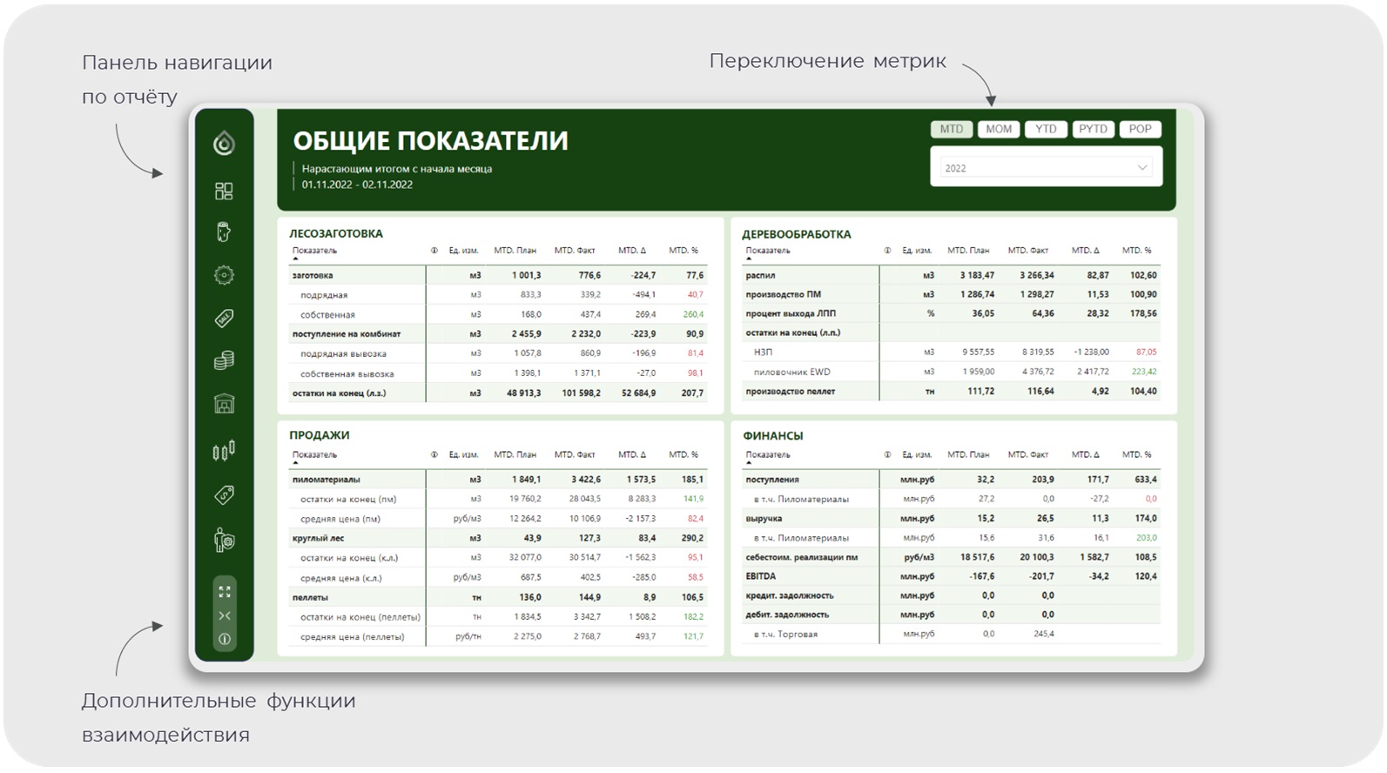Image resolution: width=1387 pixels, height=773 pixels.
Task: Click MTD. Факт header in Продажи table
Action: point(575,454)
